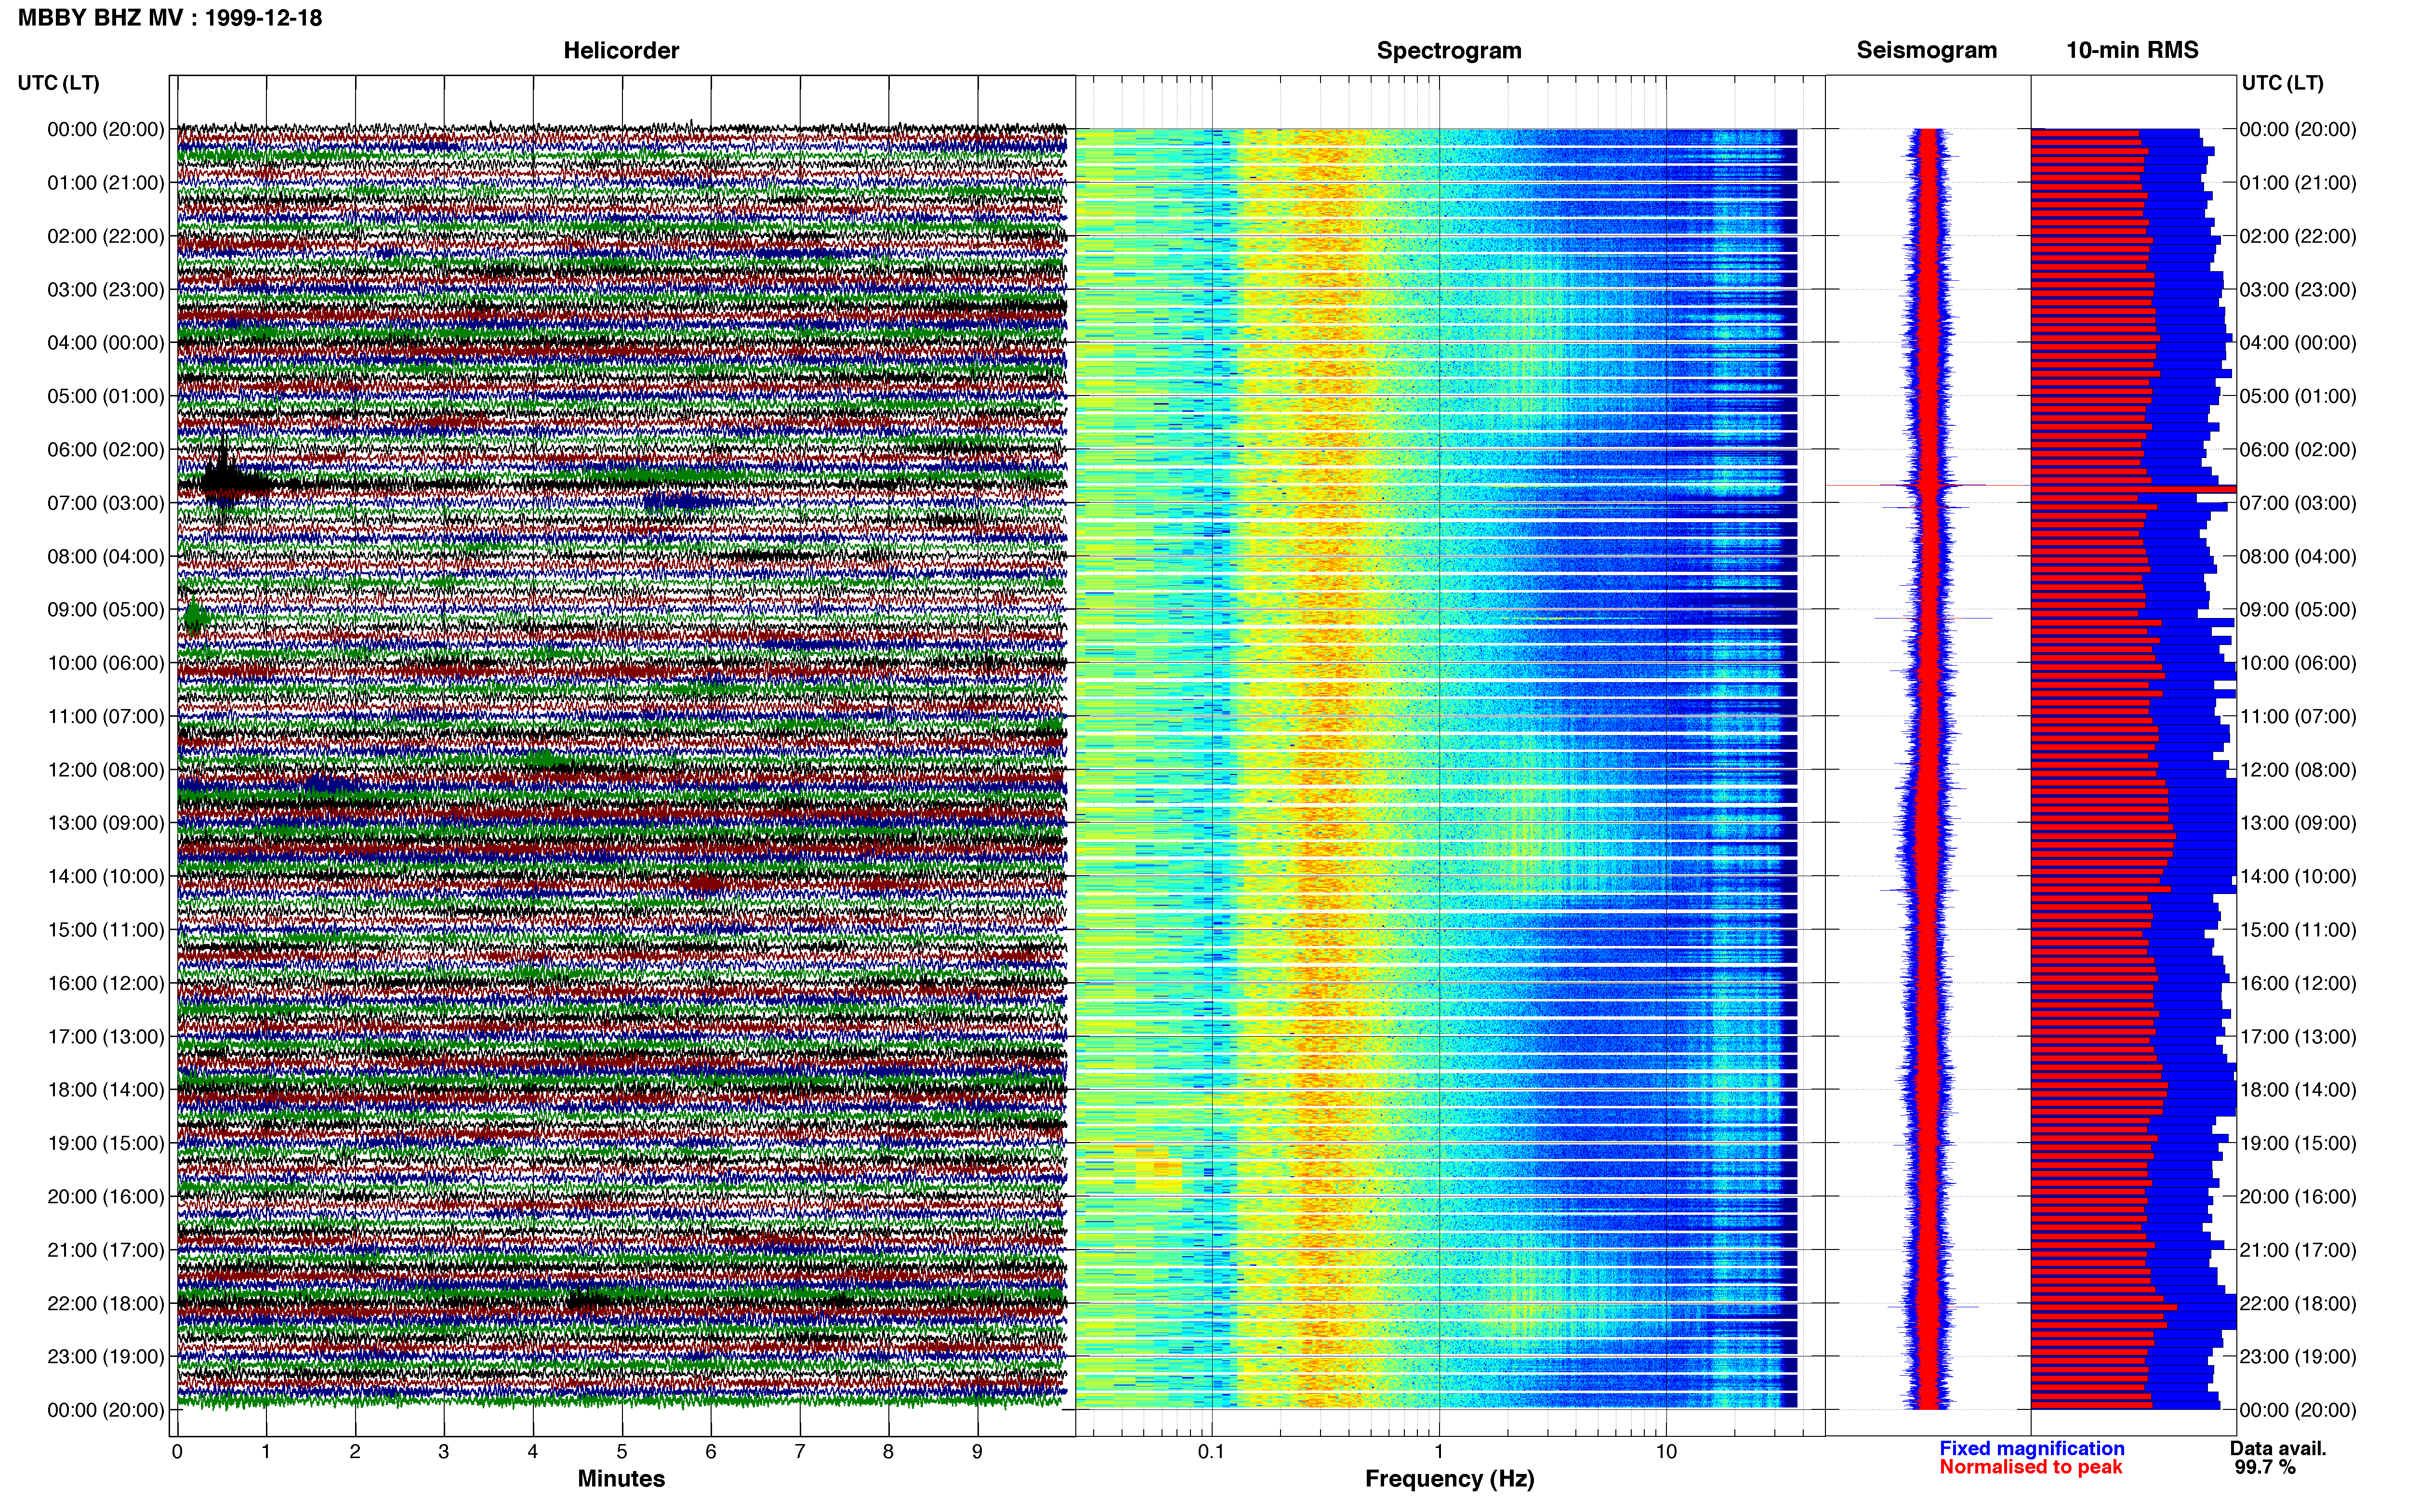Select the Helicorder panel heading
Viewport: 2418px width, 1512px height.
(x=621, y=50)
